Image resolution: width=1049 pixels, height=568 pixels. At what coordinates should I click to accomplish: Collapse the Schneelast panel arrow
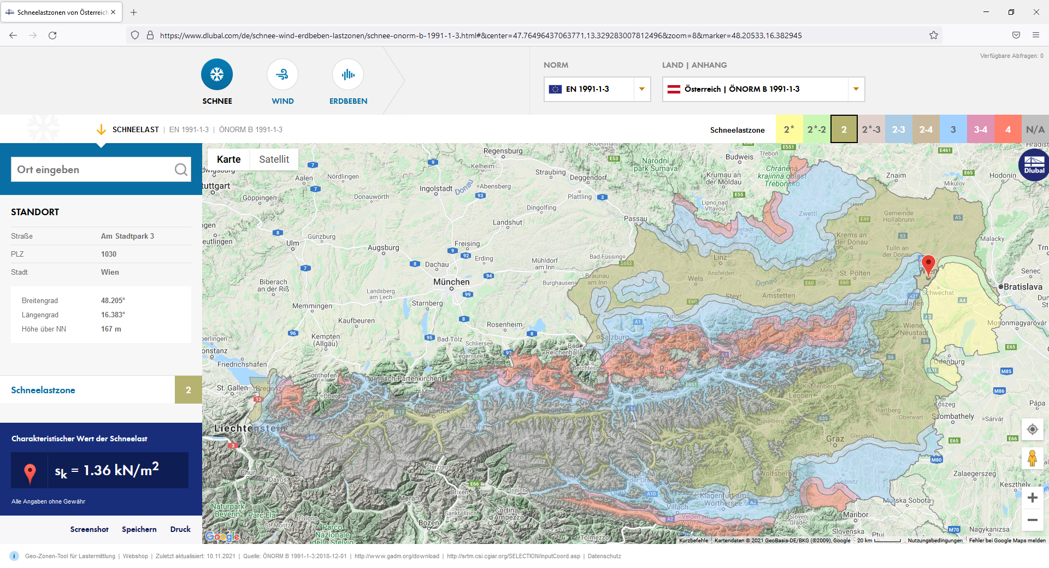click(101, 130)
